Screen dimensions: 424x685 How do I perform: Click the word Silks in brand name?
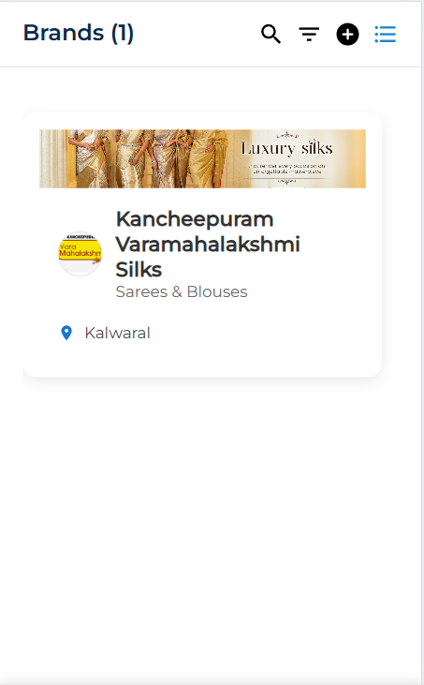click(139, 269)
